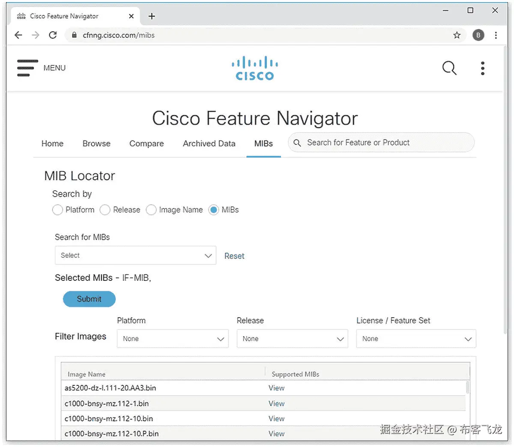Screen dimensions: 514x447
Task: Switch to the Browse tab
Action: pyautogui.click(x=96, y=143)
